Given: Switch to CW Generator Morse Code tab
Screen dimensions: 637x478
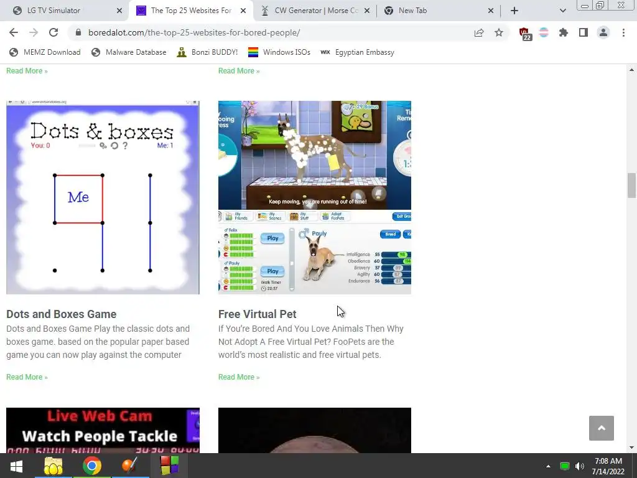Looking at the screenshot, I should (315, 11).
